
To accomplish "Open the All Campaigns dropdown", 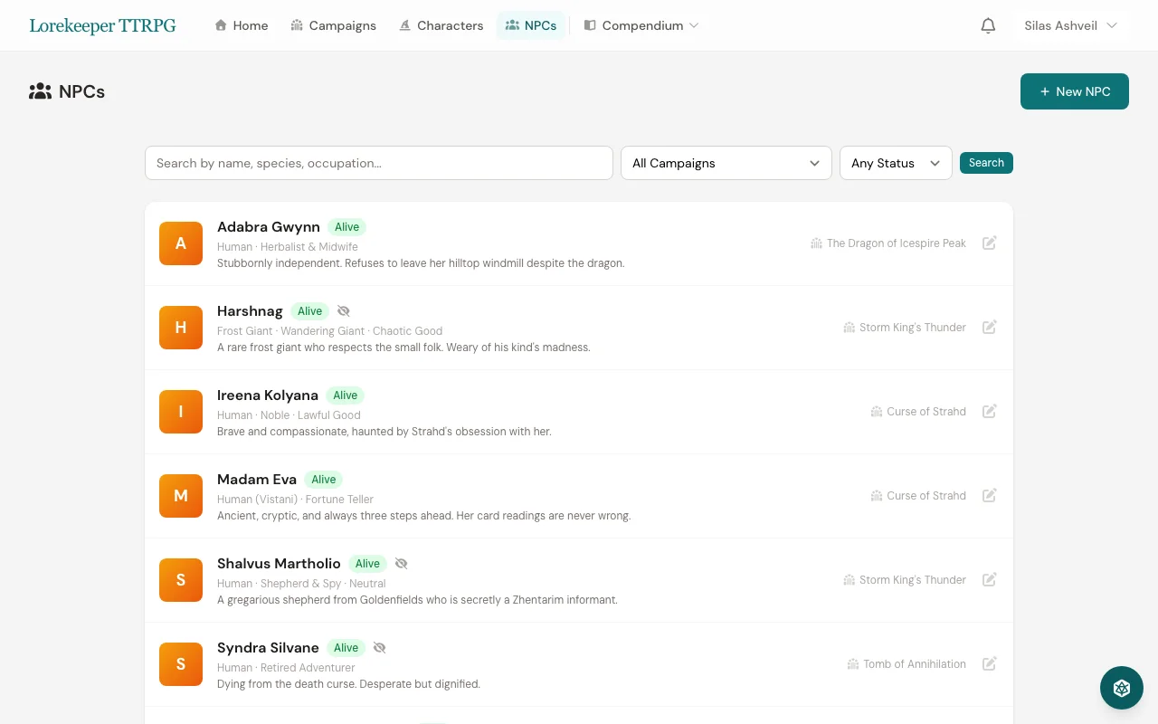I will click(726, 163).
